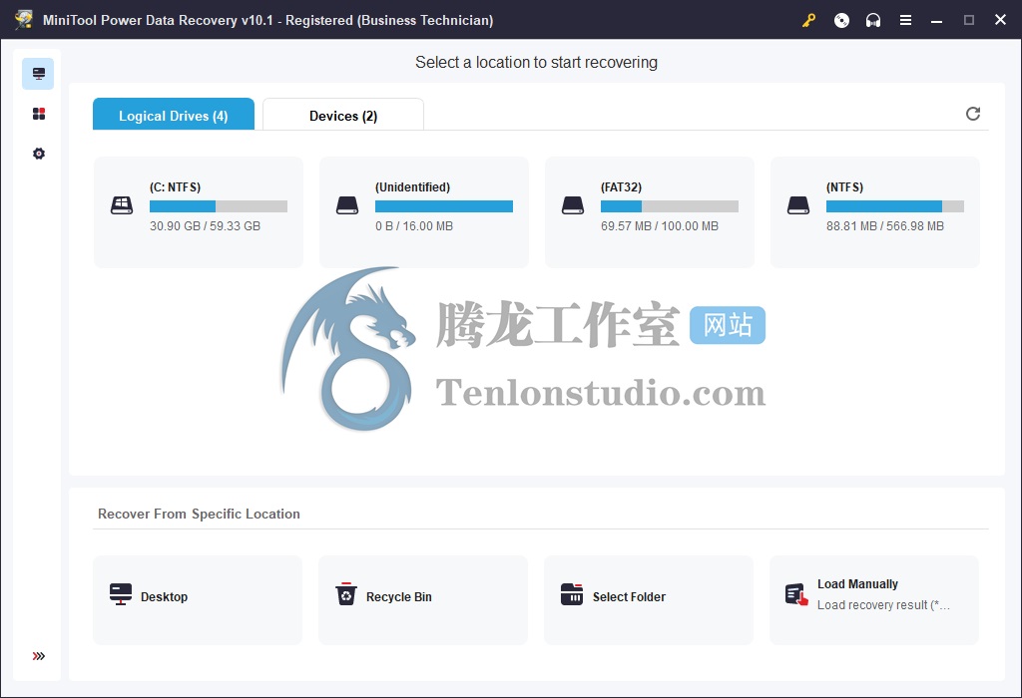Select the This PC sidebar icon

39,74
